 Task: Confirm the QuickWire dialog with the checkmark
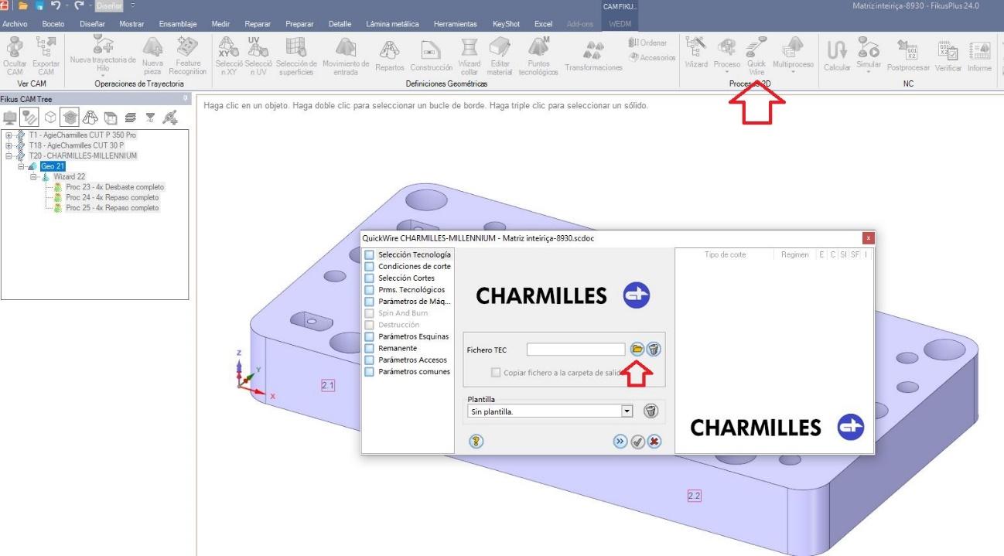click(x=637, y=442)
